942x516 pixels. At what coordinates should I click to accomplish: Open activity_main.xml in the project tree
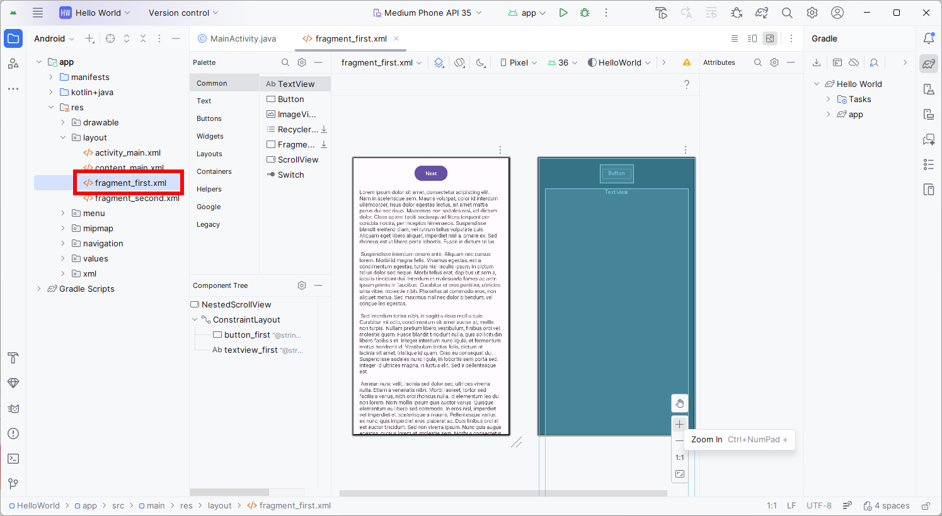point(127,153)
